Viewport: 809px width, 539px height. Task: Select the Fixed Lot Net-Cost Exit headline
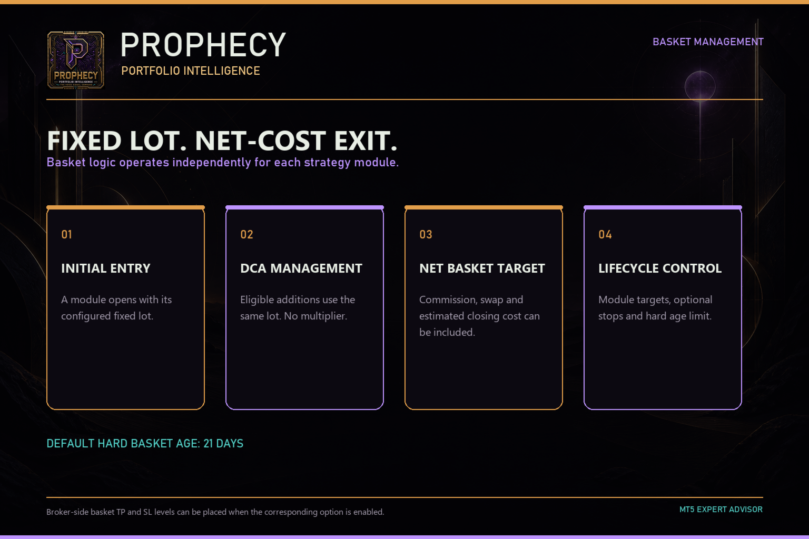pos(222,141)
